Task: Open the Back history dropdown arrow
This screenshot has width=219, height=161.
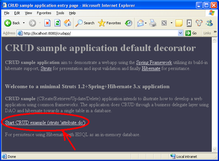Action: (x=24, y=23)
